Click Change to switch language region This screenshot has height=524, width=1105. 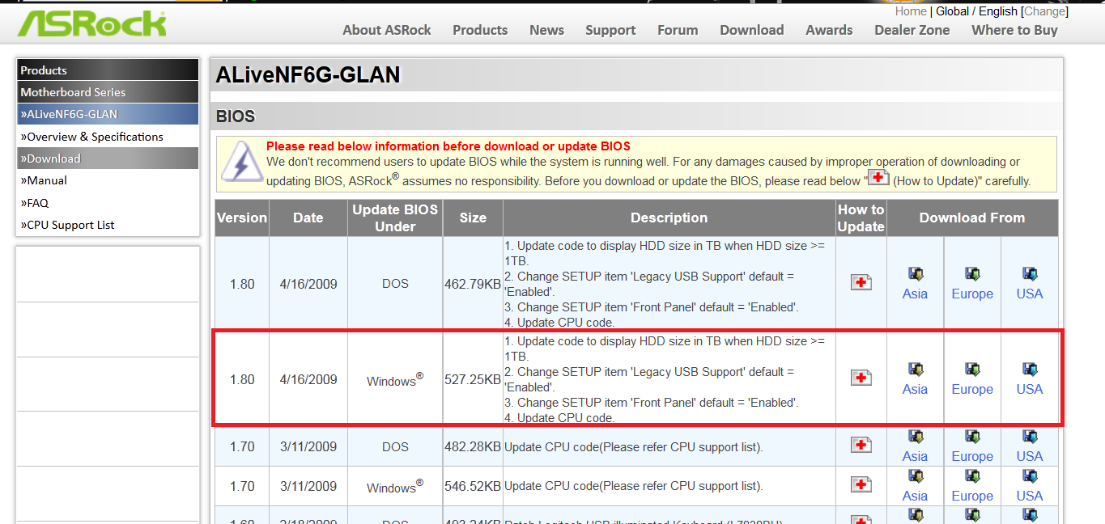coord(1044,11)
